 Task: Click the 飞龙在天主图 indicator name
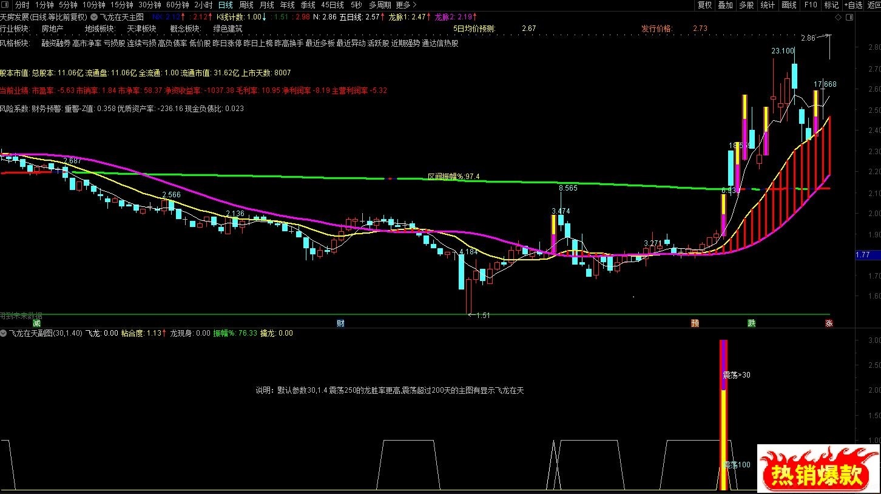(121, 17)
